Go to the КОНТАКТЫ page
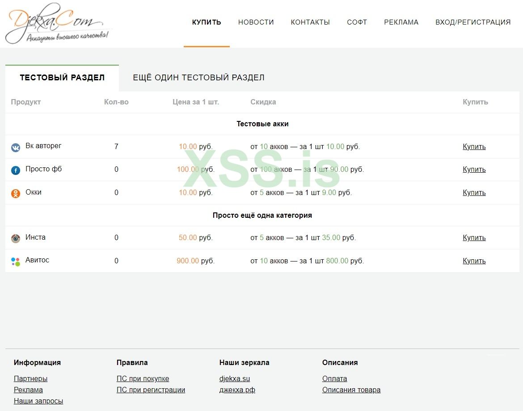 pos(310,22)
